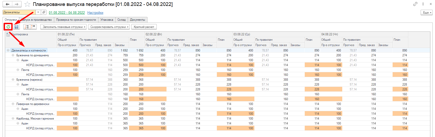Add page to favorites with star icon
Viewport: 435px width, 137px height.
27,4
